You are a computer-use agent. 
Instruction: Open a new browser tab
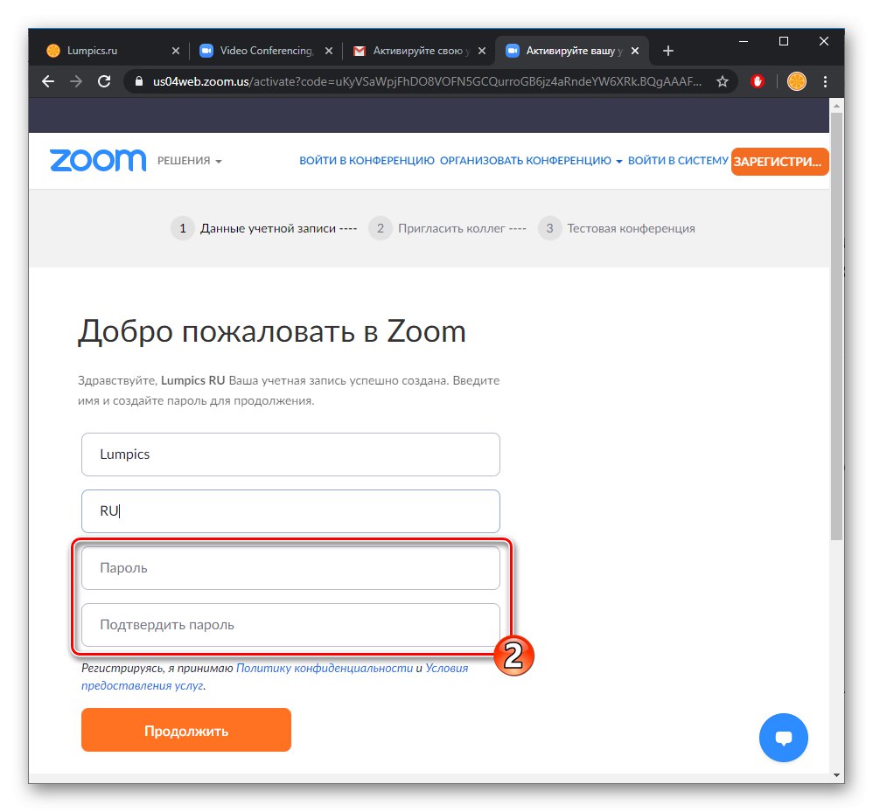[668, 51]
